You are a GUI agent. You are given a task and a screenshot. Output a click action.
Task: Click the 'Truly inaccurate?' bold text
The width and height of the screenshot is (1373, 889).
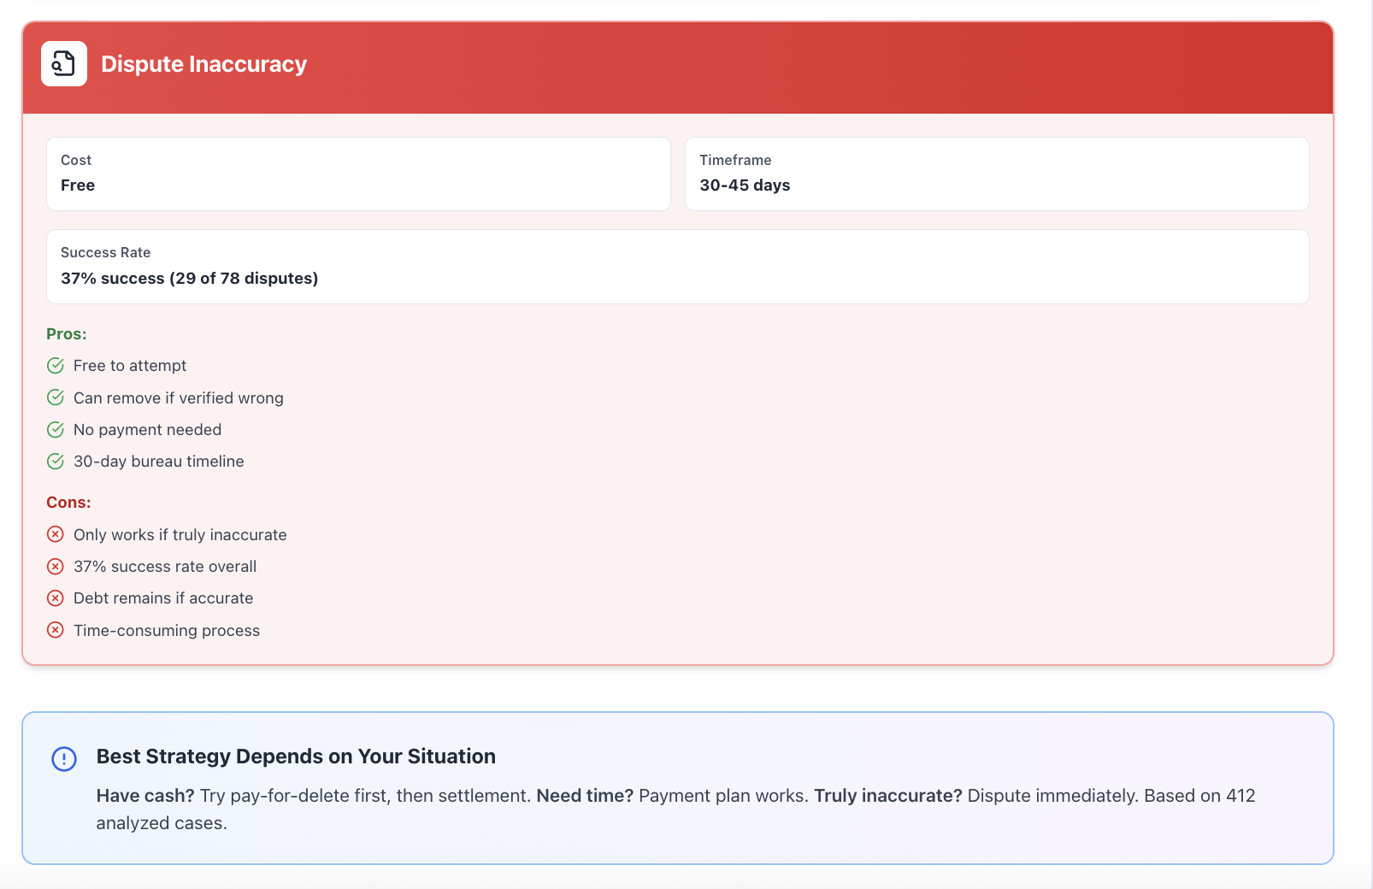pos(887,796)
